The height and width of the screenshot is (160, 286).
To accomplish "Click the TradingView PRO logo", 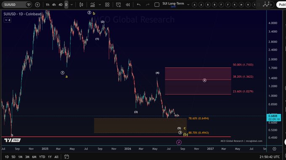I will point(12,140).
